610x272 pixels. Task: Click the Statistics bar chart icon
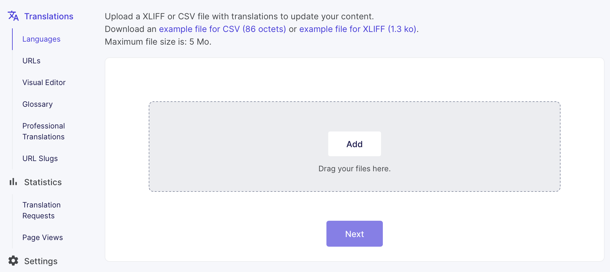pyautogui.click(x=13, y=182)
